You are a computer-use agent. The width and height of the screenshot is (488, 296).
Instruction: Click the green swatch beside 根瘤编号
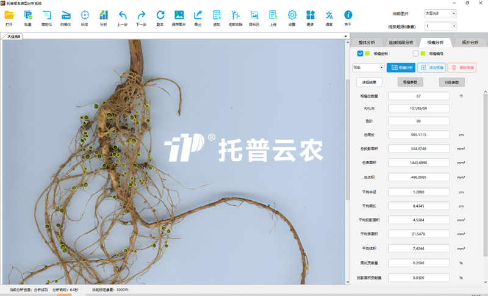point(423,54)
